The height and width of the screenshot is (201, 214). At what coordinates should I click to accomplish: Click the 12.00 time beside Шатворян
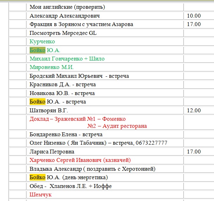(x=194, y=111)
